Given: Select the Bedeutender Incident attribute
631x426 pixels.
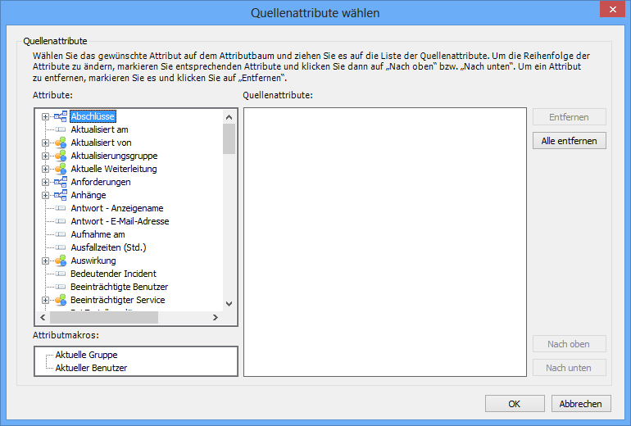Looking at the screenshot, I should click(x=113, y=274).
